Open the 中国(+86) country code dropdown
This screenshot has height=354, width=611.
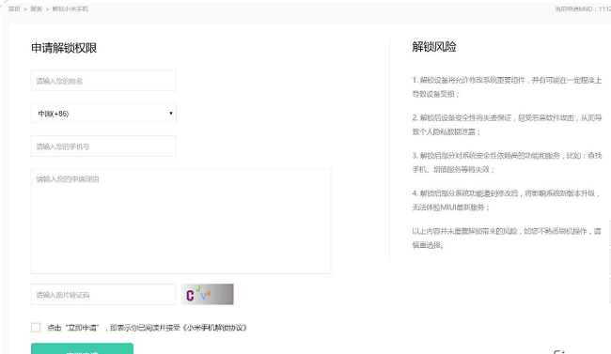(103, 114)
